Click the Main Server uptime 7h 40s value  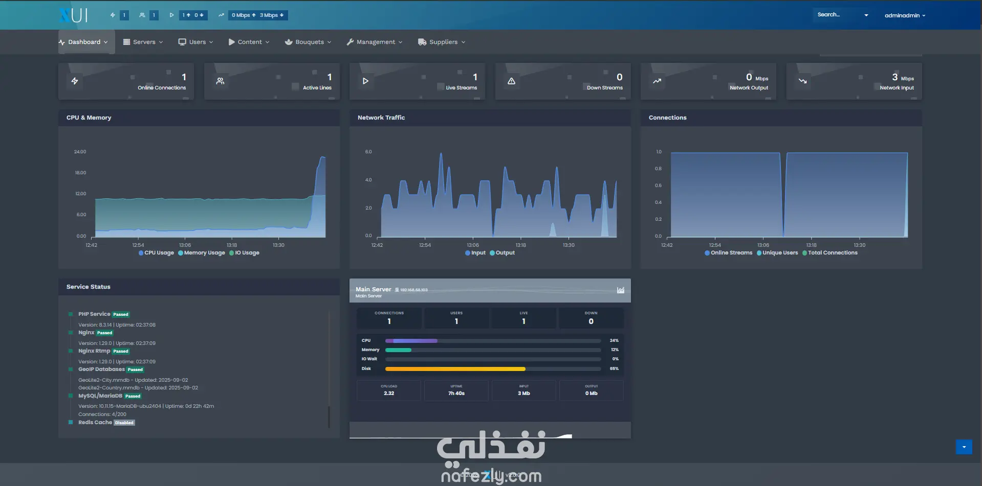point(456,394)
